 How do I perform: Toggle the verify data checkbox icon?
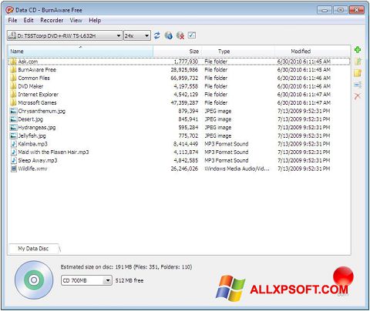pyautogui.click(x=192, y=35)
